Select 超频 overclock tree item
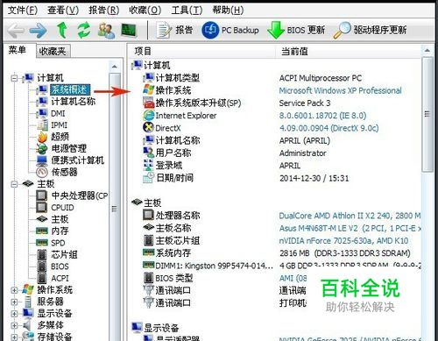Image resolution: width=438 pixels, height=341 pixels. click(60, 137)
